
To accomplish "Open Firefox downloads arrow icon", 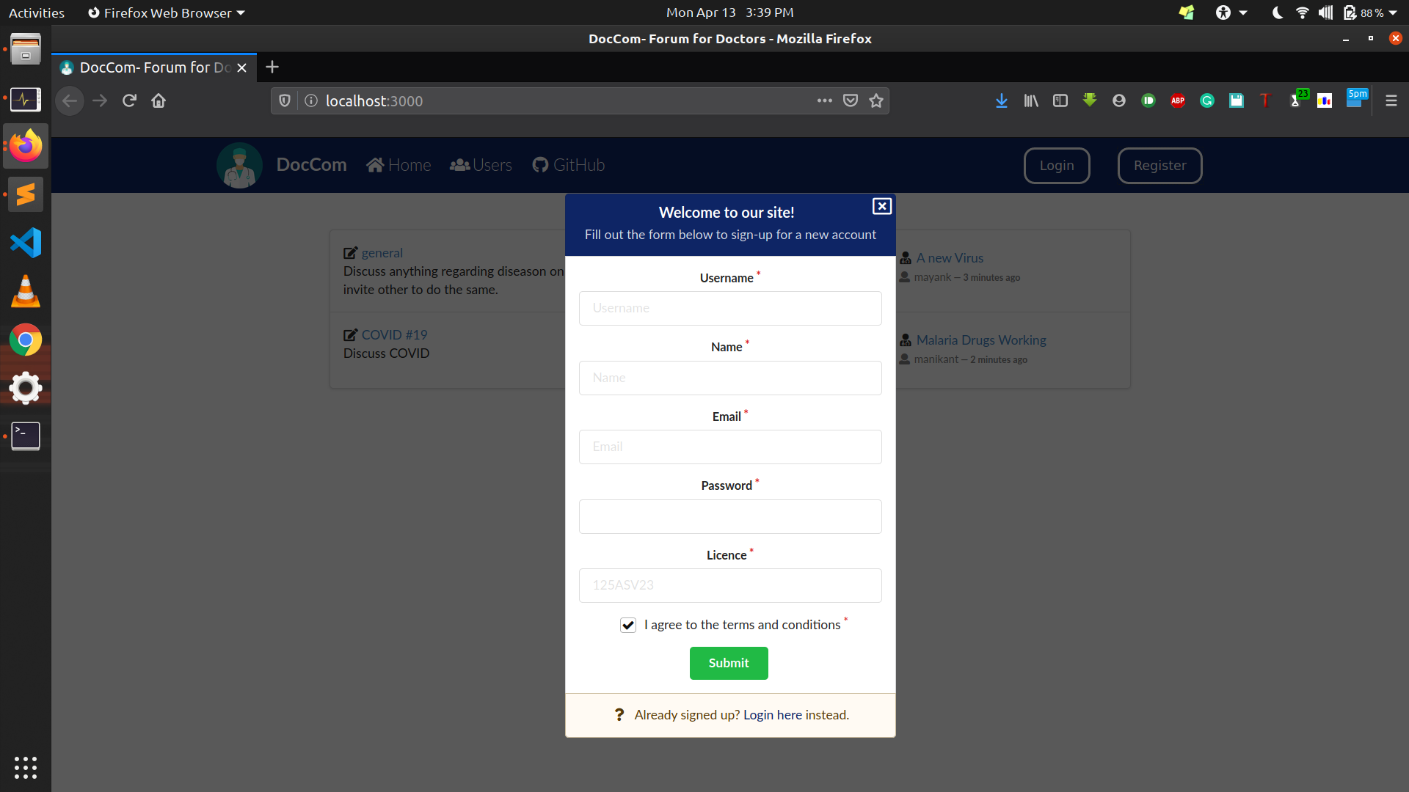I will pos(1001,100).
